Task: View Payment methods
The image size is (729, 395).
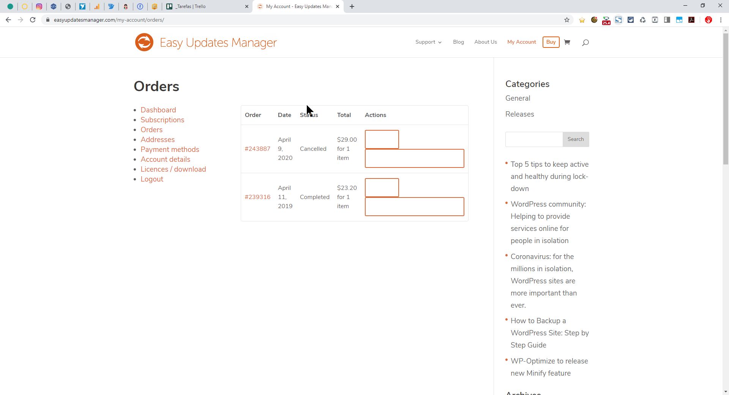Action: pyautogui.click(x=170, y=149)
